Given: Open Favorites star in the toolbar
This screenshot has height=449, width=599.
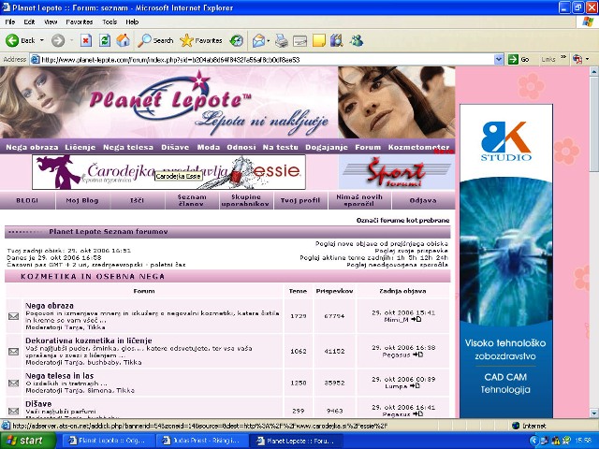Looking at the screenshot, I should click(x=201, y=40).
